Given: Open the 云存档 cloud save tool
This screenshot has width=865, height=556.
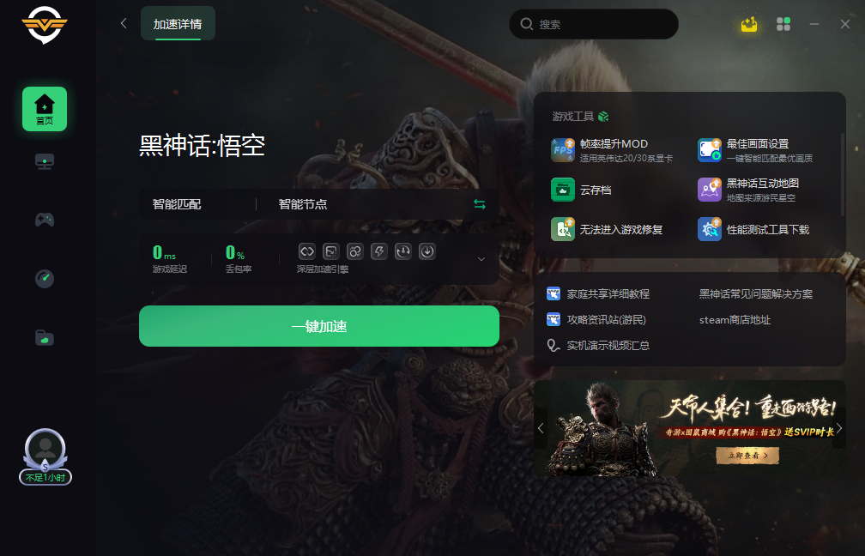Looking at the screenshot, I should [x=582, y=190].
